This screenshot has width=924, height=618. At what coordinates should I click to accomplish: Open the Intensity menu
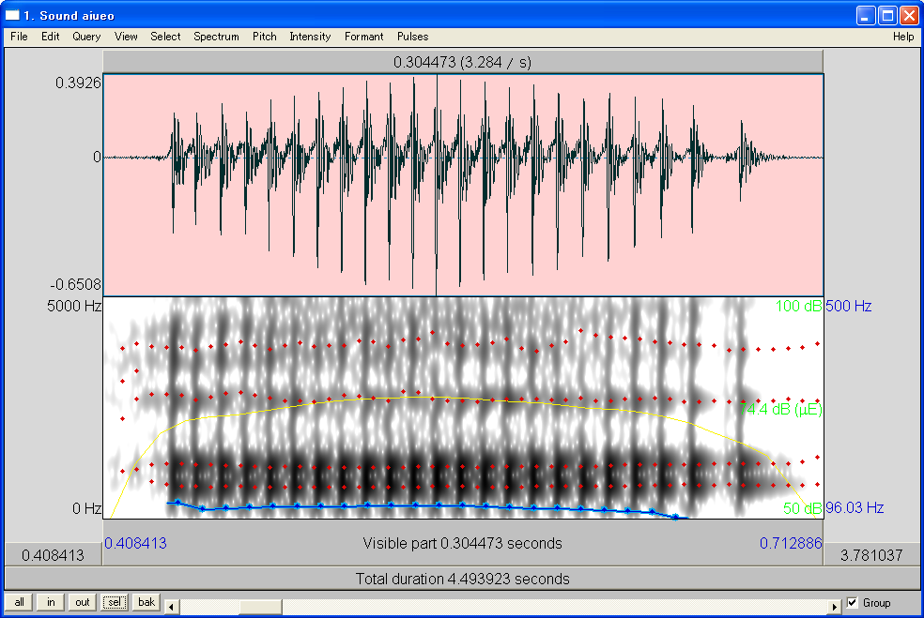[310, 37]
